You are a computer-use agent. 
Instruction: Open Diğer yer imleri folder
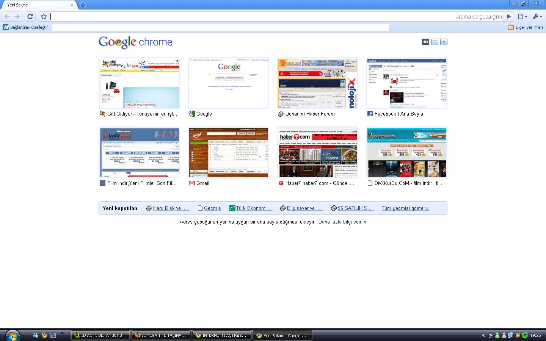tap(525, 27)
